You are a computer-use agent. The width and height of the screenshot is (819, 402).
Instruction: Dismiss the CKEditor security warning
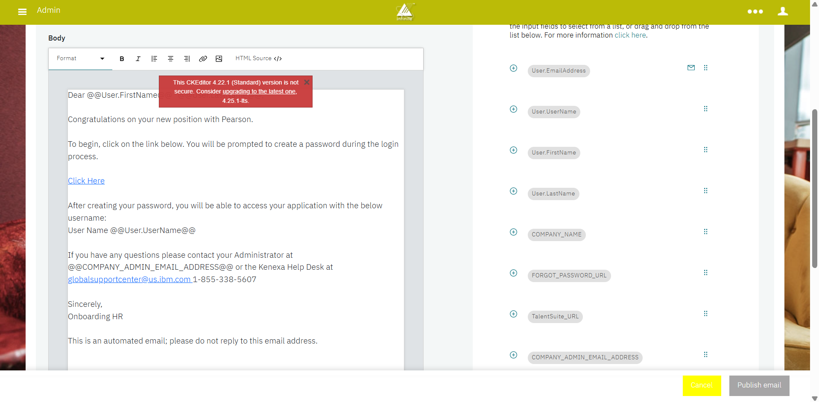pos(306,82)
